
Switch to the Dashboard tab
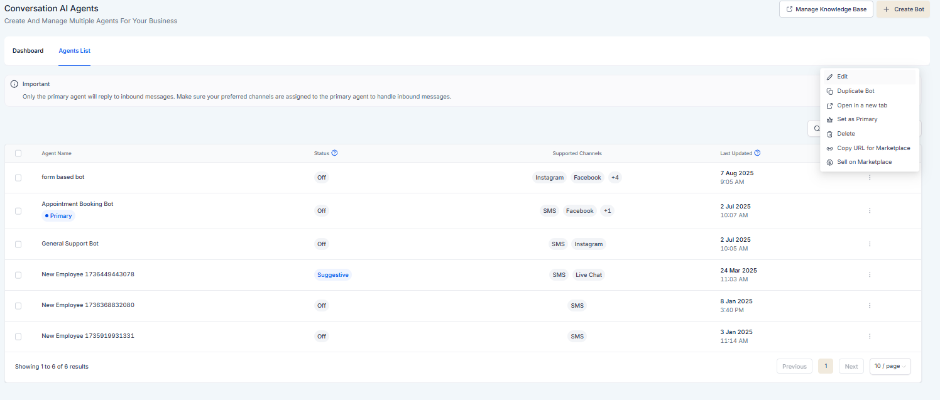[28, 51]
